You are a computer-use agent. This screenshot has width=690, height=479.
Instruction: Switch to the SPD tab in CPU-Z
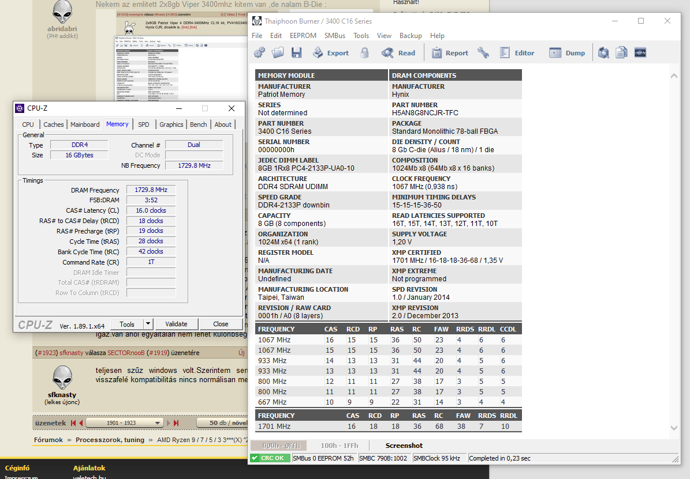143,125
